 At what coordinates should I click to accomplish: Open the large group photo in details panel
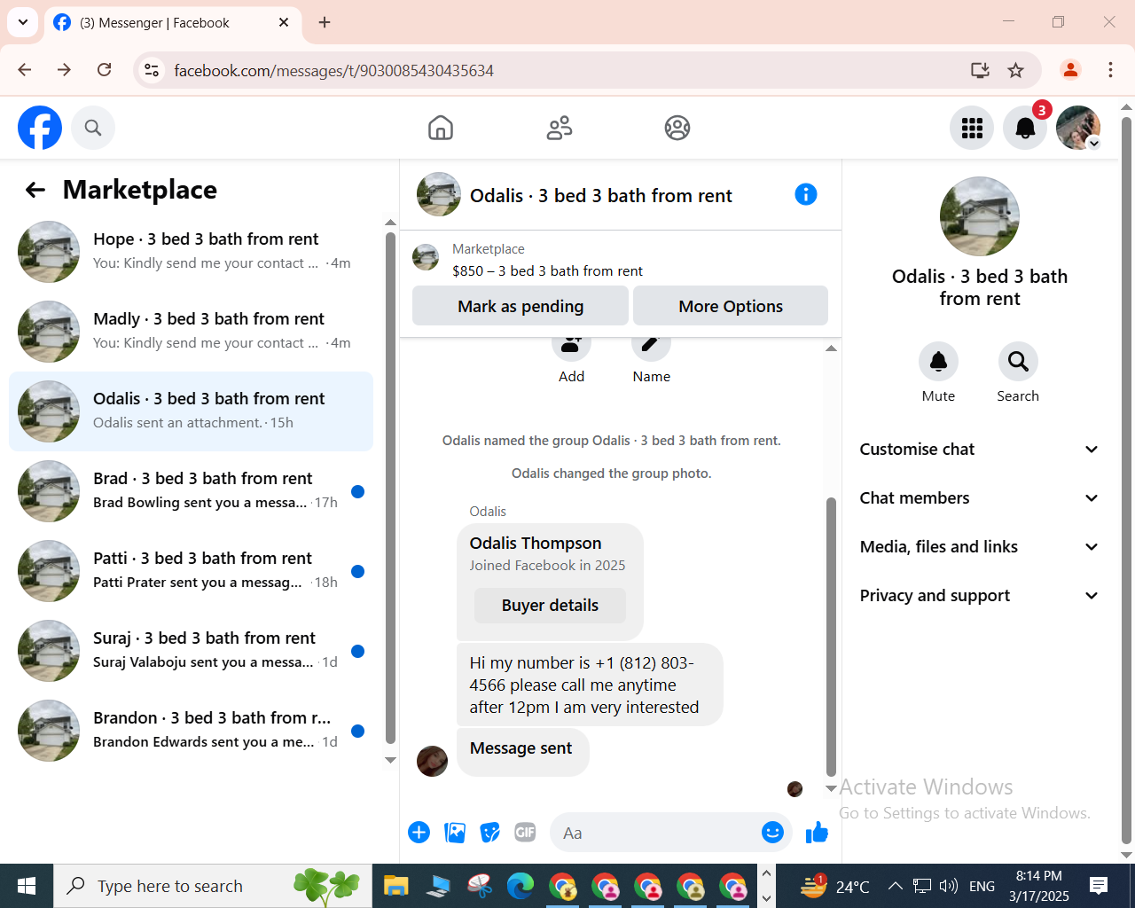coord(980,216)
